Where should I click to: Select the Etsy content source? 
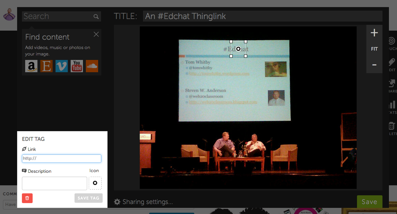click(x=46, y=66)
